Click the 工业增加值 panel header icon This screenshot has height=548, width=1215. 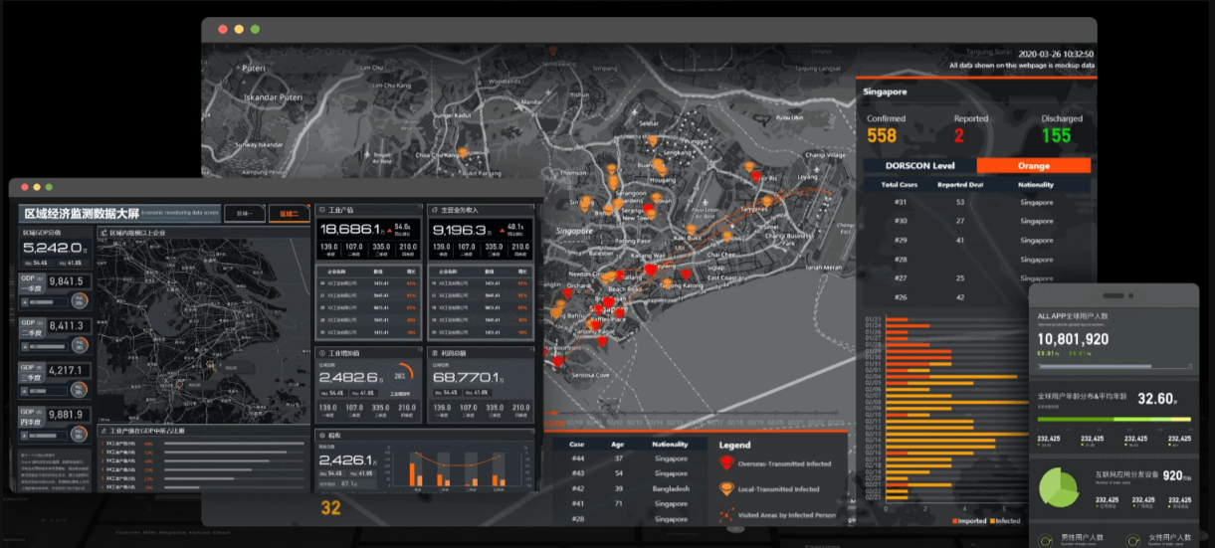click(x=321, y=352)
